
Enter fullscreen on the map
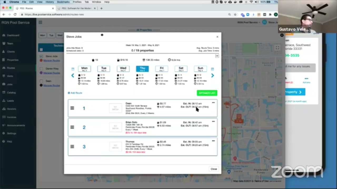pyautogui.click(x=277, y=48)
